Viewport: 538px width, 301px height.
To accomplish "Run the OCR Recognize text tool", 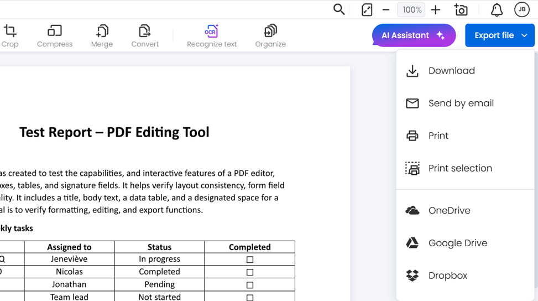I will click(x=212, y=36).
